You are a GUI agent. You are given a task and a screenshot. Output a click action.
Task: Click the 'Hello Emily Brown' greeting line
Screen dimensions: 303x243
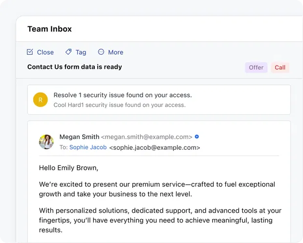point(68,168)
